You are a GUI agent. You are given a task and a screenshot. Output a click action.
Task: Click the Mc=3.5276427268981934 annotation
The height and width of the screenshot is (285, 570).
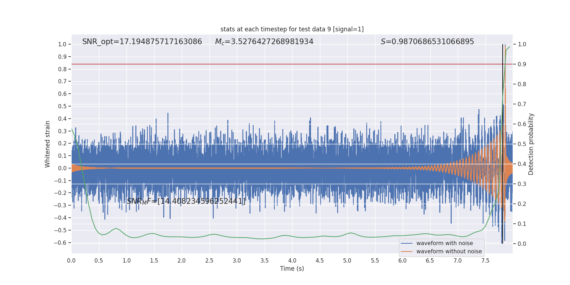click(x=264, y=42)
